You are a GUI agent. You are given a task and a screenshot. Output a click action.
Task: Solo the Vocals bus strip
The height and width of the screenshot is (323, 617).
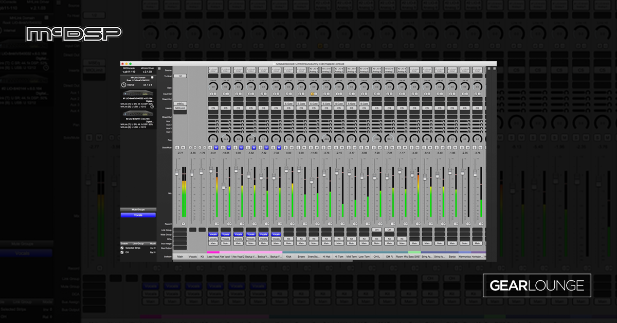tap(190, 148)
